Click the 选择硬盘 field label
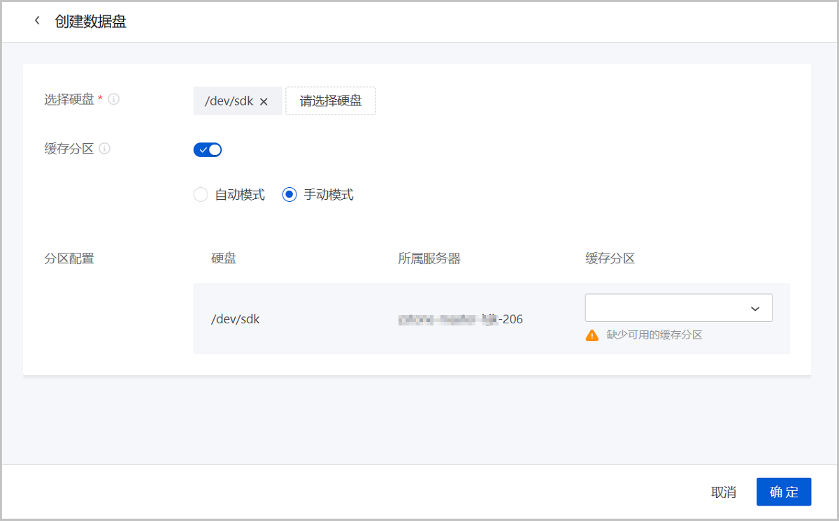Viewport: 839px width, 521px height. [69, 99]
